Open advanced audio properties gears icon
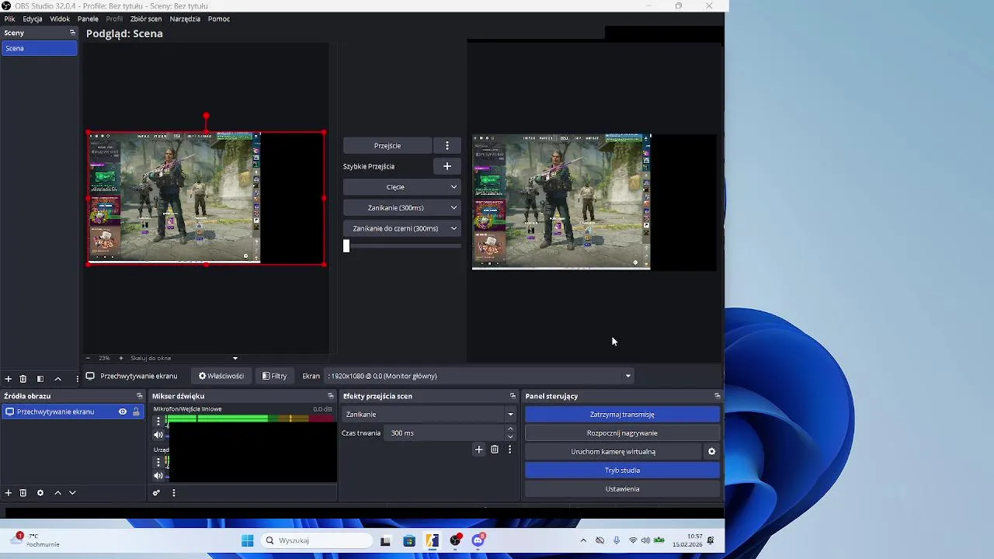 (x=156, y=492)
